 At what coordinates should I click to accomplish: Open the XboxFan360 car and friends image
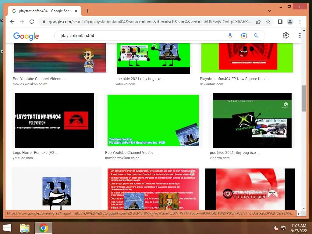(252, 120)
